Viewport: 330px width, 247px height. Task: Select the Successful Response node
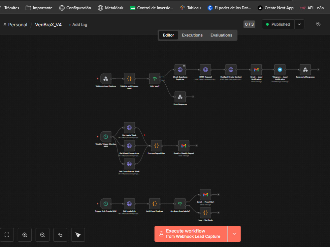[x=305, y=70]
